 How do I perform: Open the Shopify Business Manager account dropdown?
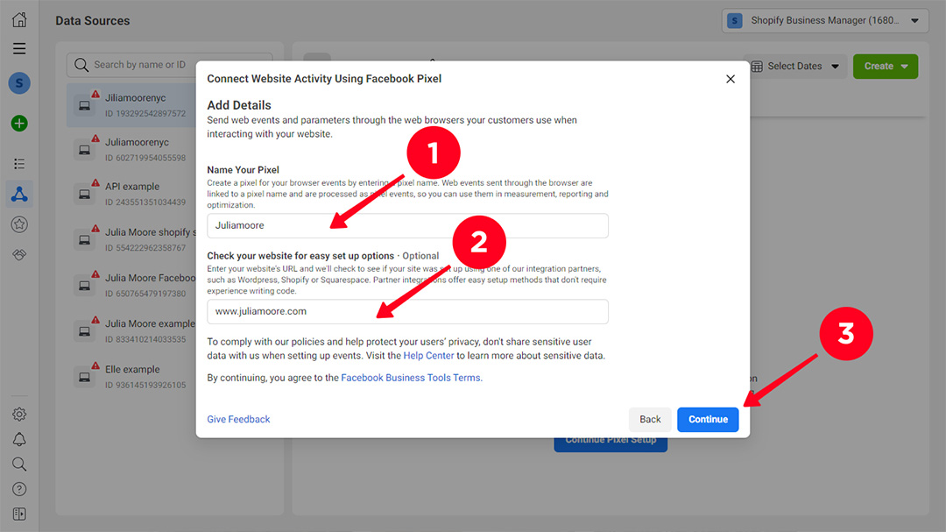click(x=825, y=20)
